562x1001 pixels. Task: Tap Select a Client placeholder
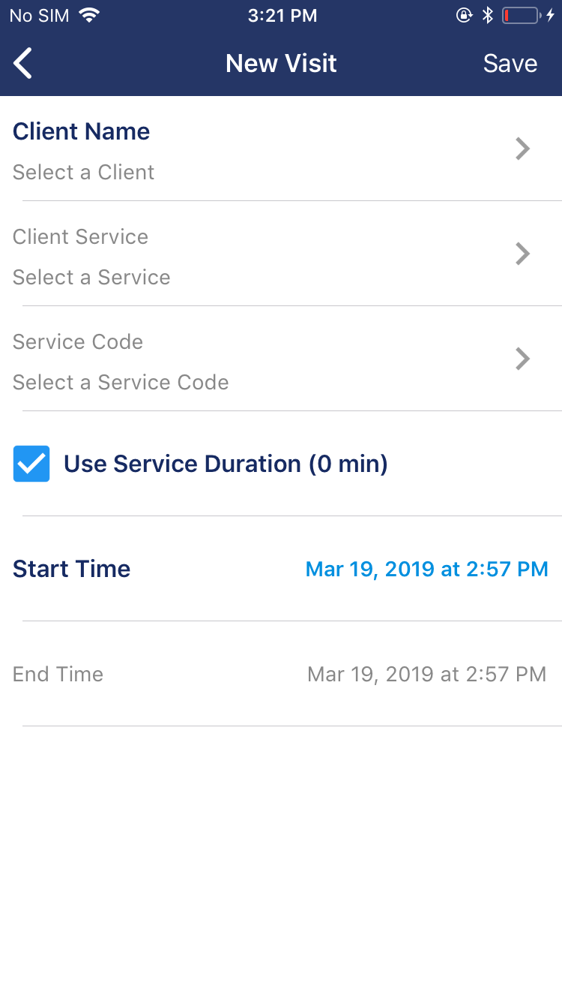coord(83,172)
